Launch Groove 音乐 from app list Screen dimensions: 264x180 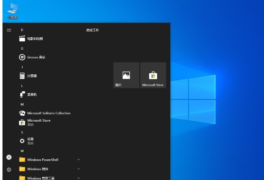(36, 58)
